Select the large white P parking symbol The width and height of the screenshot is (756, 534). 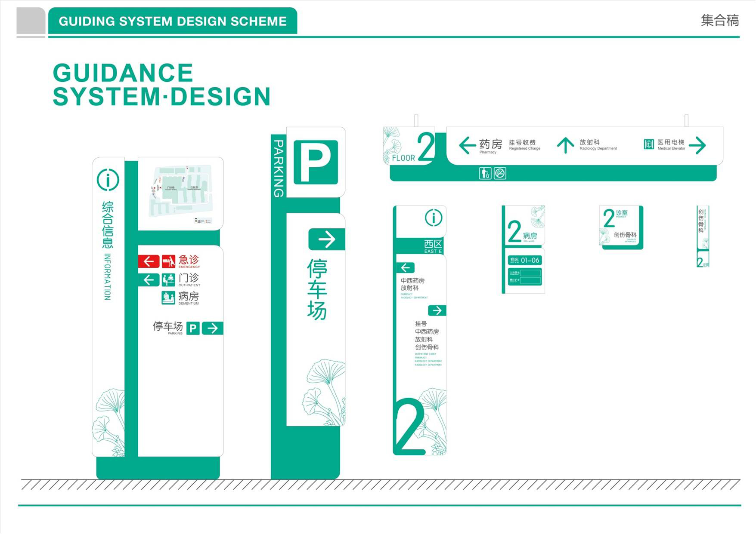pyautogui.click(x=316, y=162)
